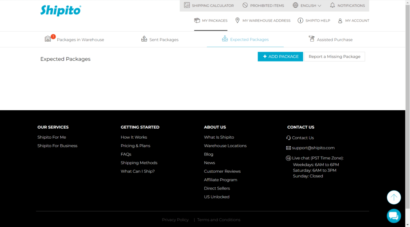Click the Sunday: Closed text
The width and height of the screenshot is (410, 227).
[x=308, y=176]
